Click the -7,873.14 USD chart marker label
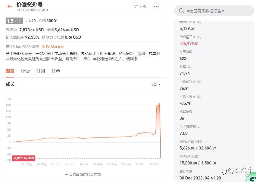 [23, 158]
